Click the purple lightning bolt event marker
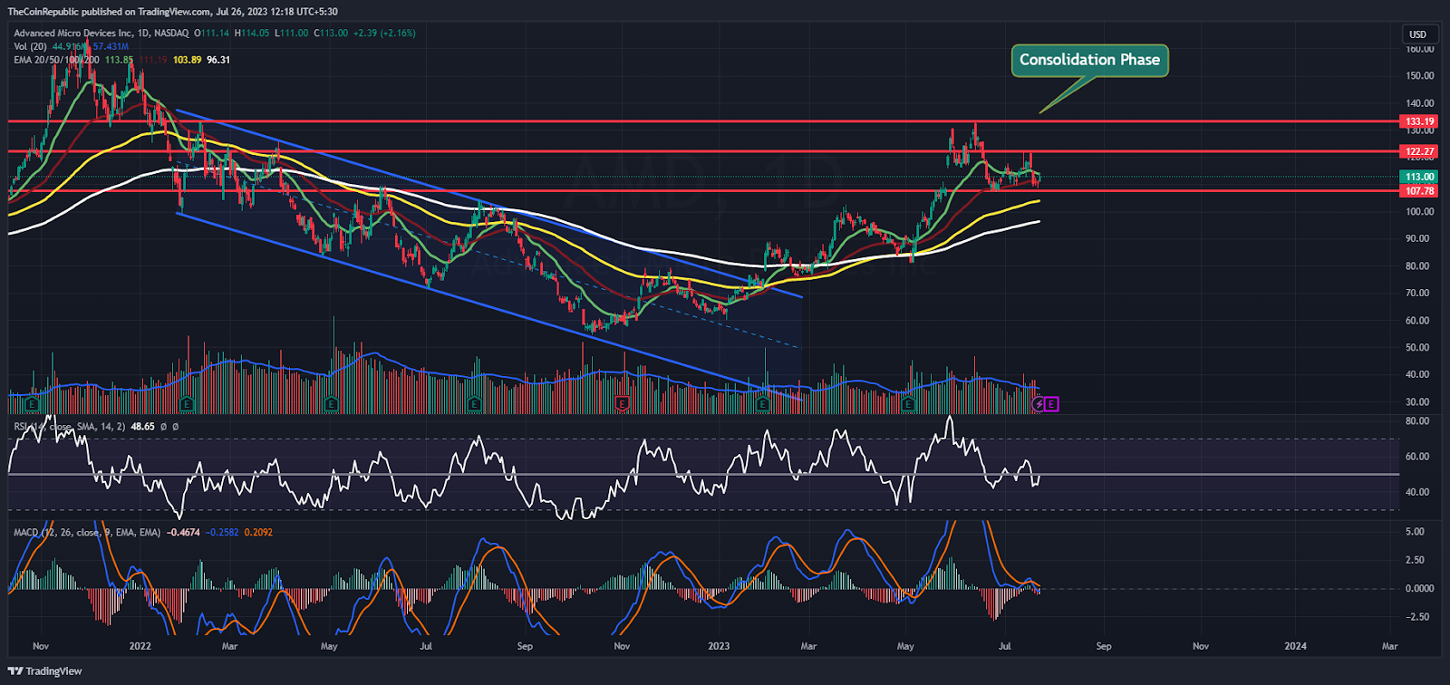This screenshot has width=1450, height=685. 1039,404
